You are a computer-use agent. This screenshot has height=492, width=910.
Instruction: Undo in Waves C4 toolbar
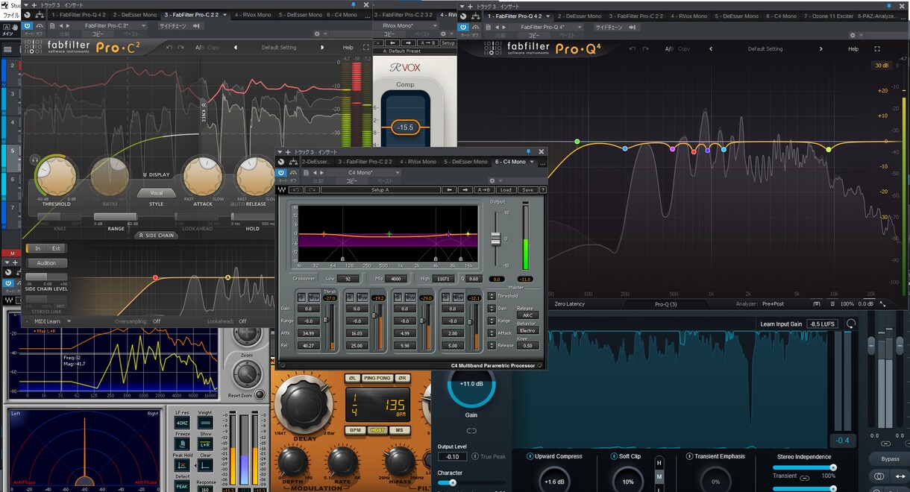295,189
